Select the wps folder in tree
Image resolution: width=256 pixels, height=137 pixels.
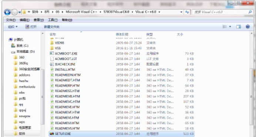coord(20,122)
